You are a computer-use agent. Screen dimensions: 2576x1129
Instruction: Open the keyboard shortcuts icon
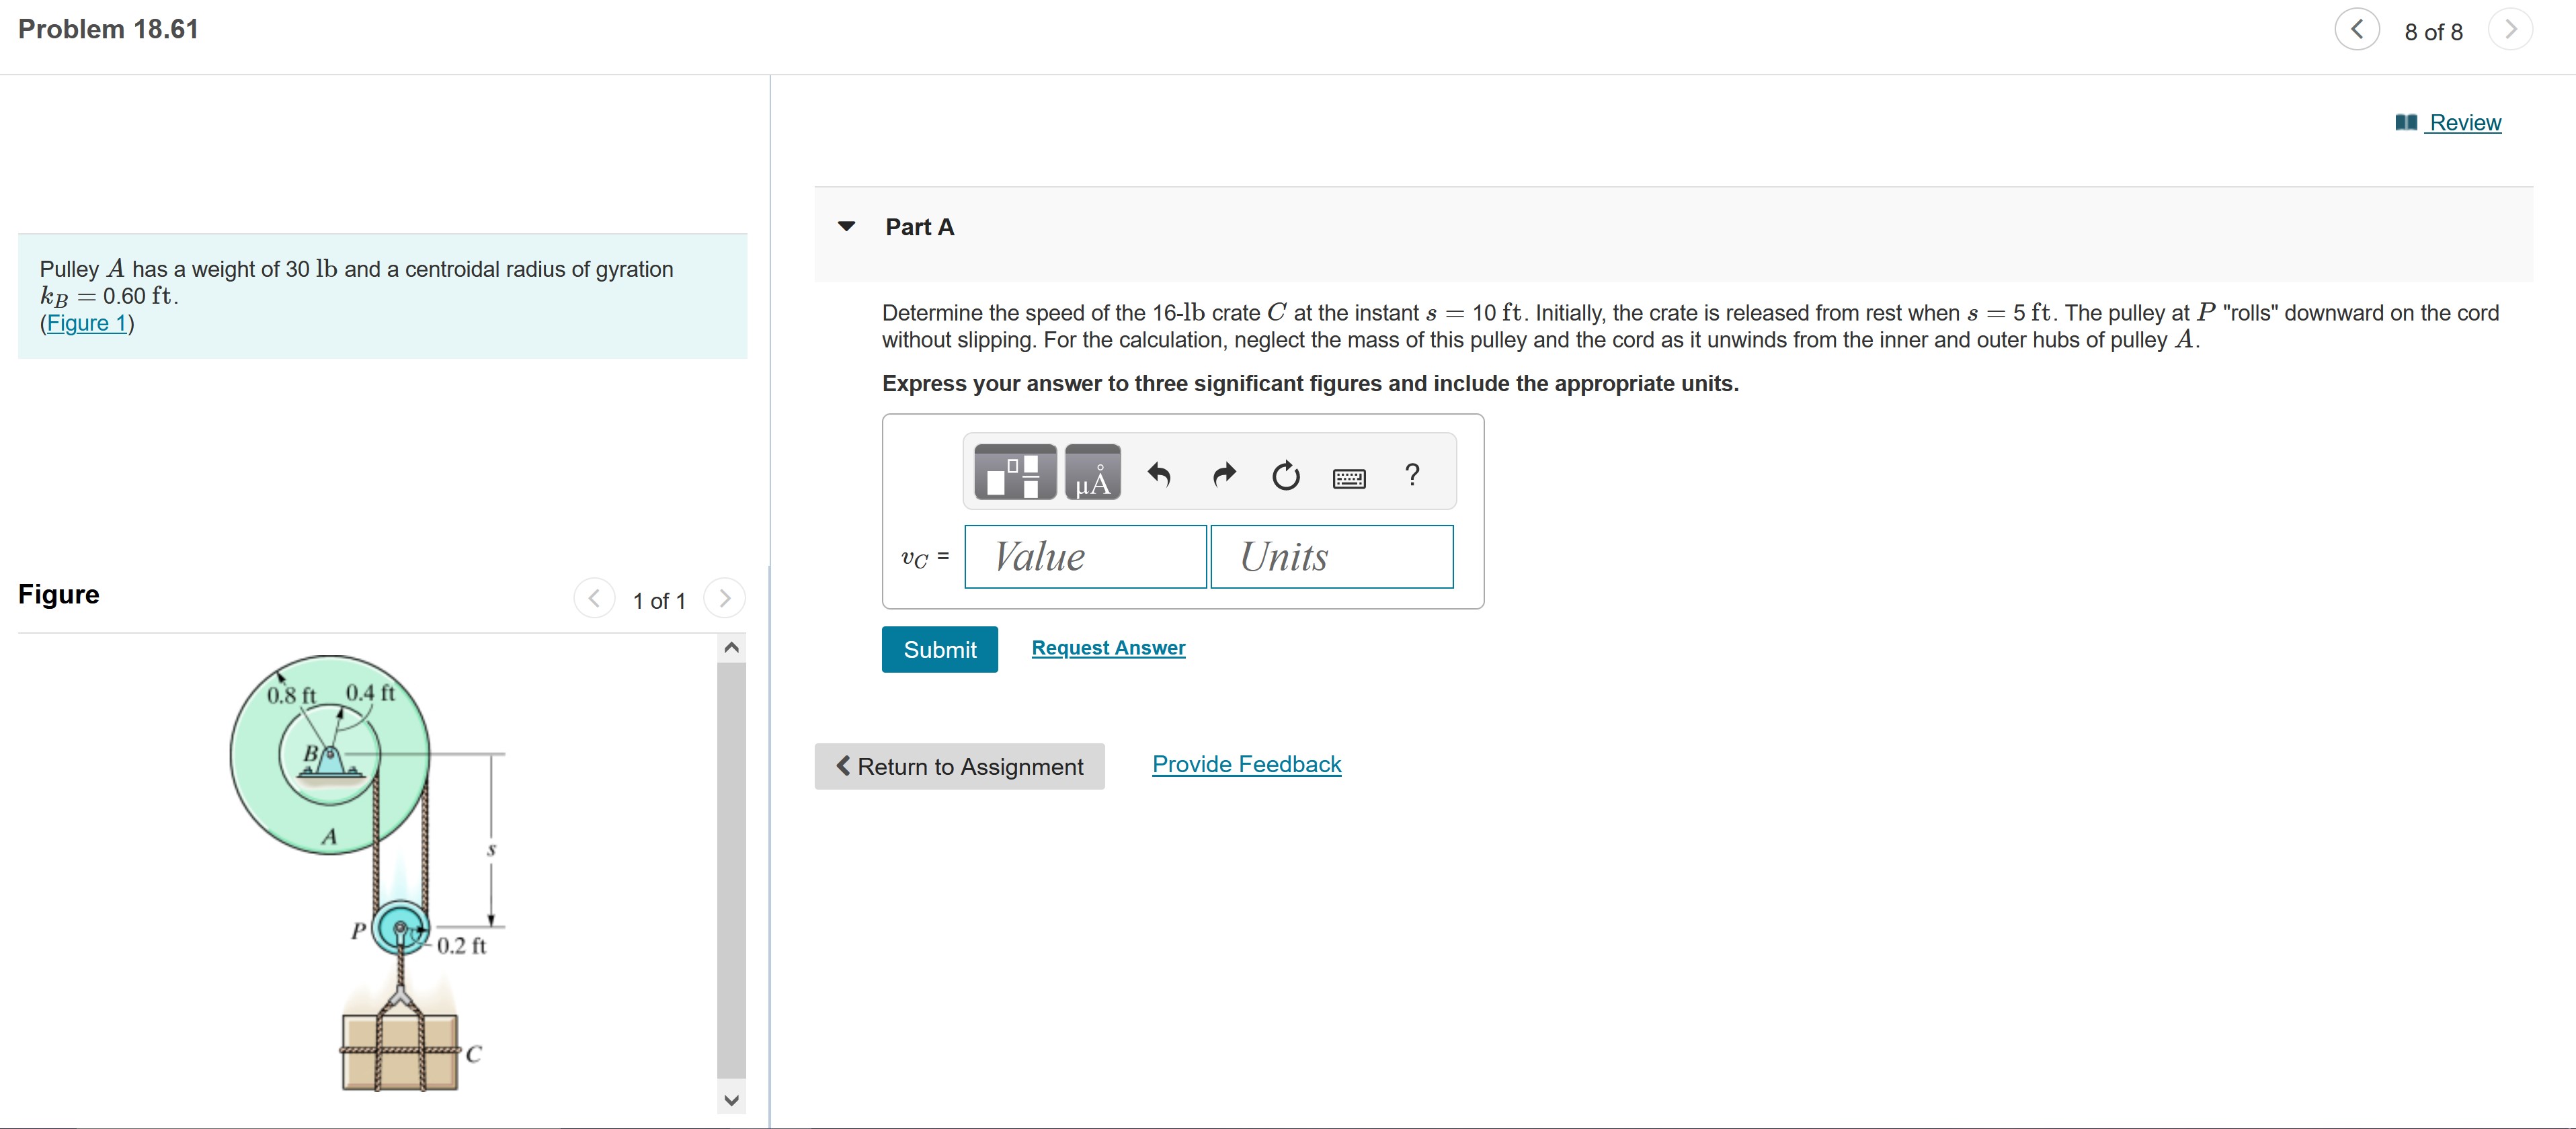(1349, 478)
